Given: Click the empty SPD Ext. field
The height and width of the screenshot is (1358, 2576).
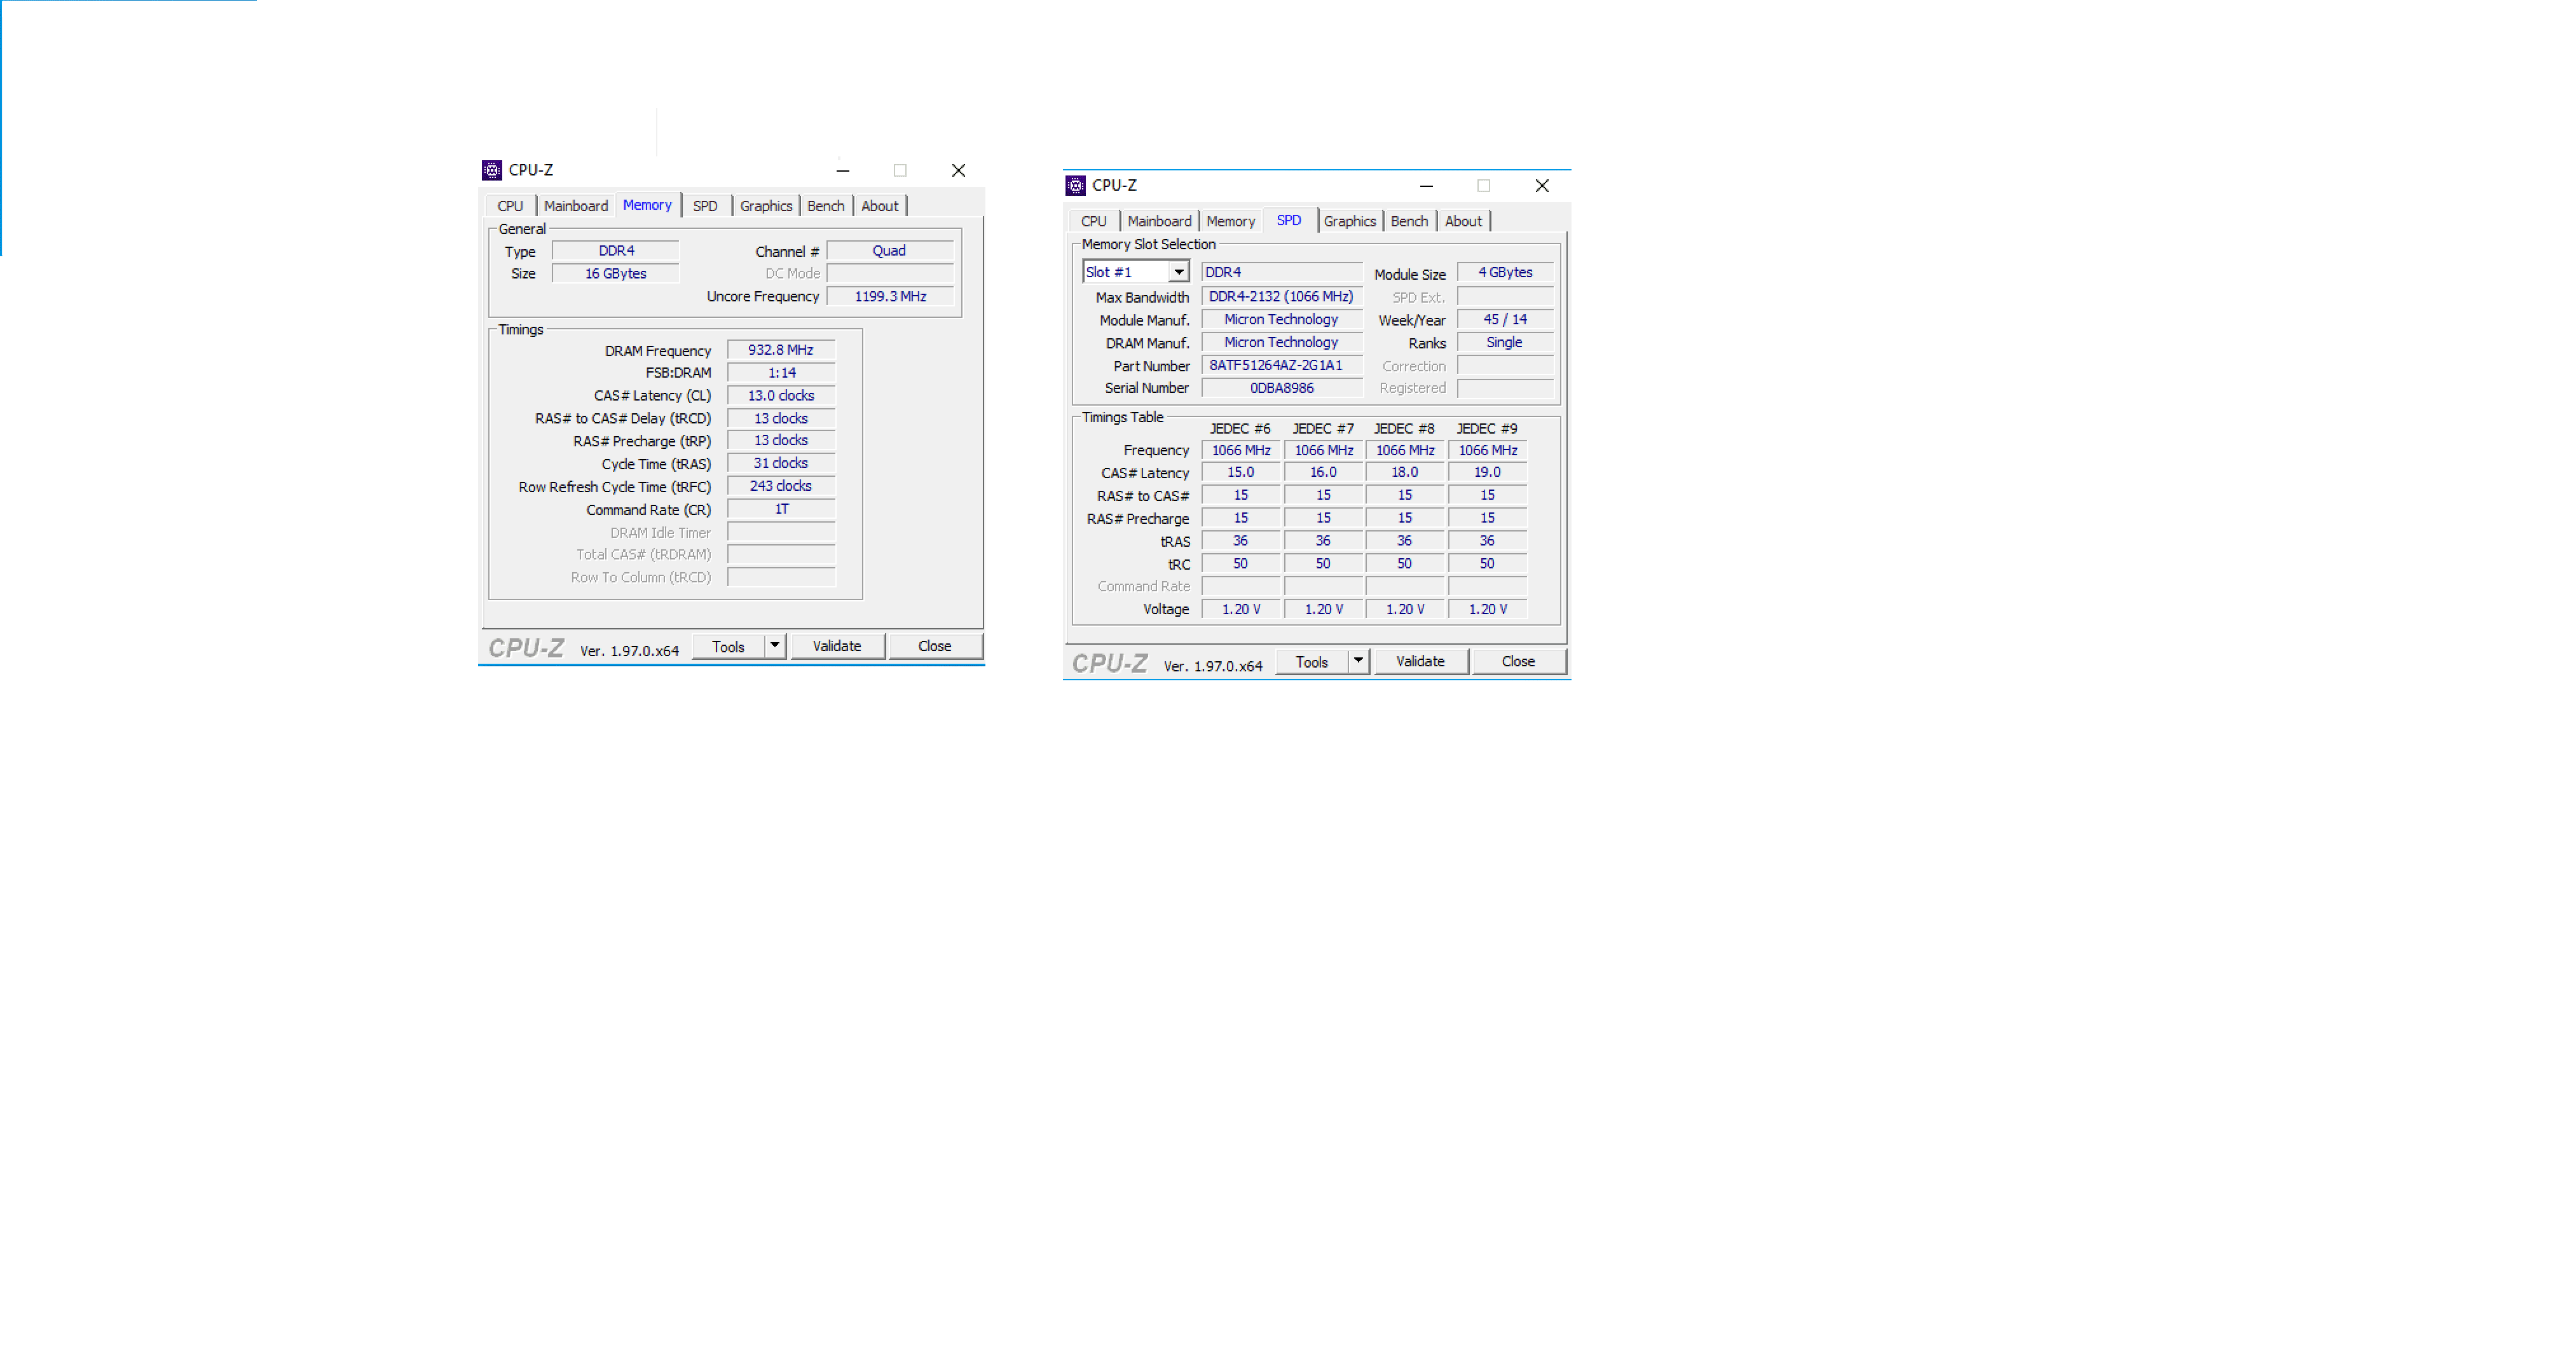Looking at the screenshot, I should (x=1505, y=297).
